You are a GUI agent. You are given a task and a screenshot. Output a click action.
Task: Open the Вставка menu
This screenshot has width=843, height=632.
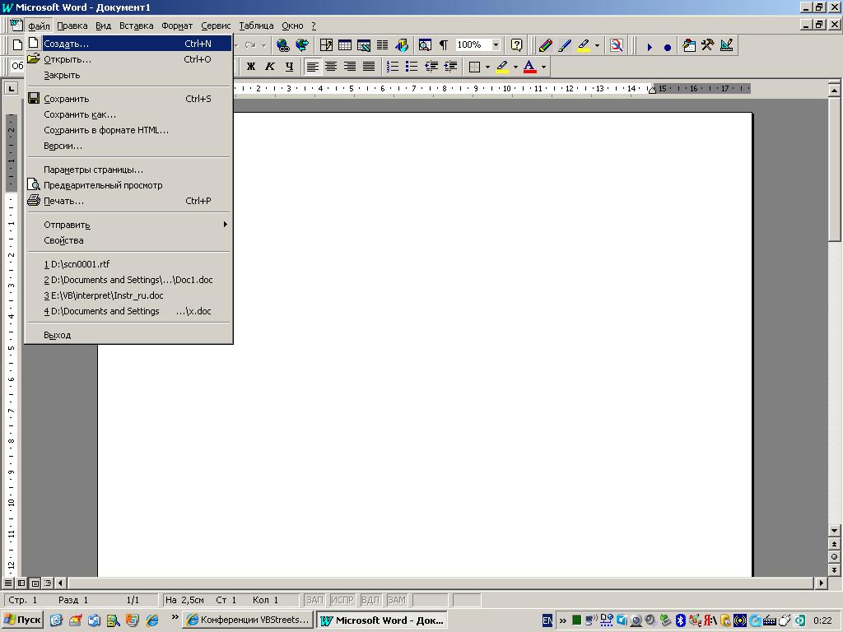click(136, 26)
